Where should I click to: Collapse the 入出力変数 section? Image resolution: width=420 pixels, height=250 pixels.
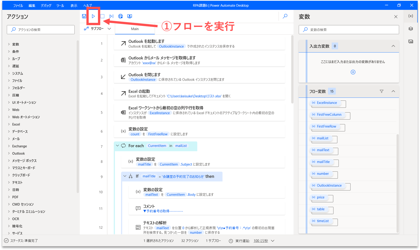393,46
